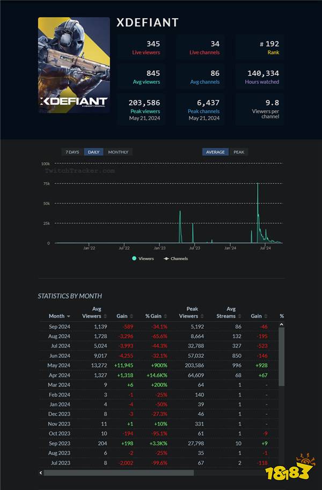This screenshot has width=322, height=490.
Task: Click the 34 Live channels stat
Action: pos(200,47)
